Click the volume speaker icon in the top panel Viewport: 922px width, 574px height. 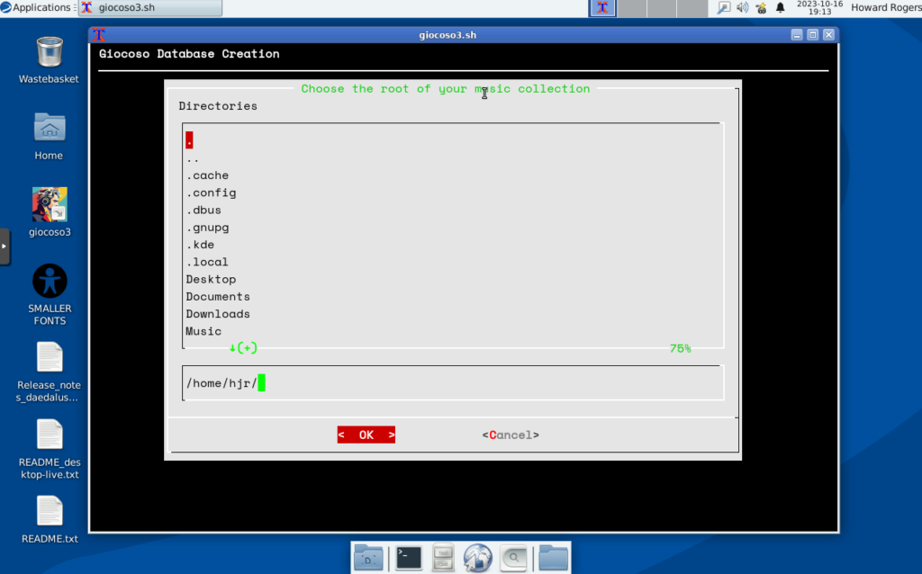point(743,7)
